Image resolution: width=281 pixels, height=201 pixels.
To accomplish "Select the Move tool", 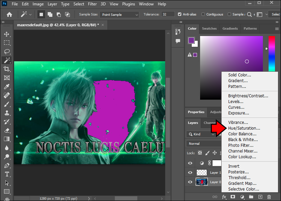I will point(6,34).
